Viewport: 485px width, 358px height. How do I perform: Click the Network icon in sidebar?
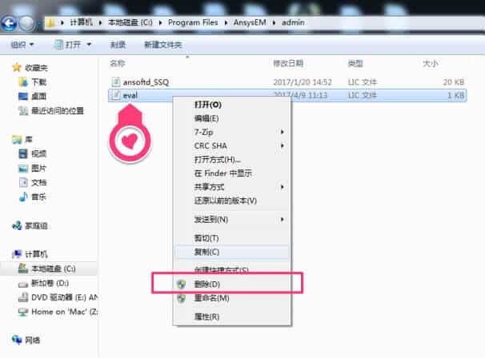click(17, 340)
